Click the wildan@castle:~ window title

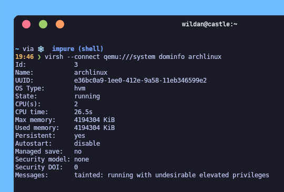209,24
